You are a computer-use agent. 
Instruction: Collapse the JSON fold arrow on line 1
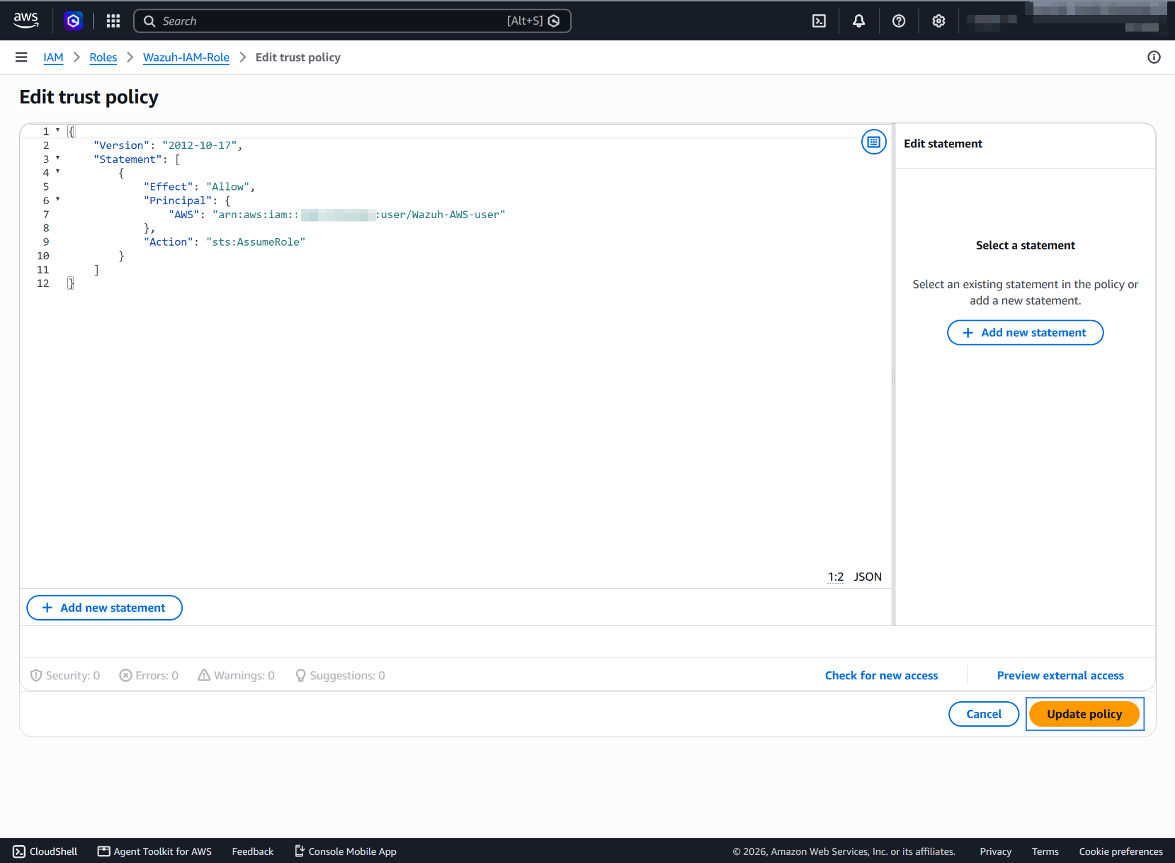(58, 130)
